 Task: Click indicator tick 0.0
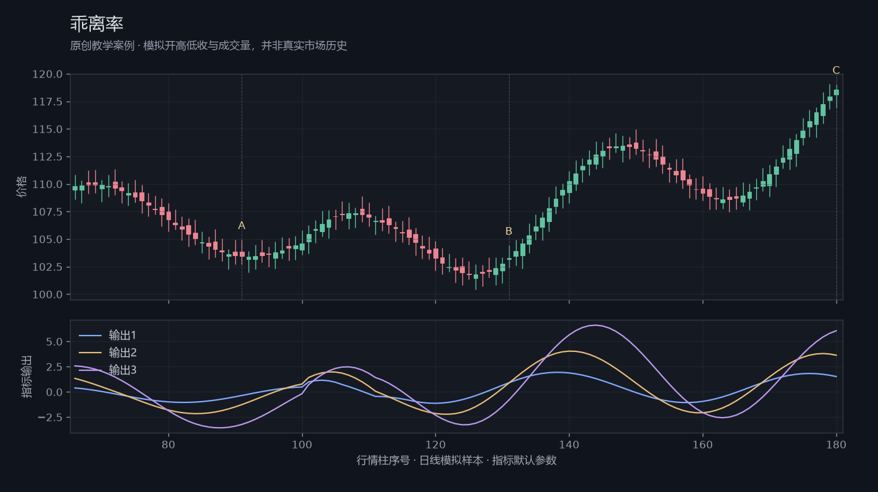[x=55, y=392]
